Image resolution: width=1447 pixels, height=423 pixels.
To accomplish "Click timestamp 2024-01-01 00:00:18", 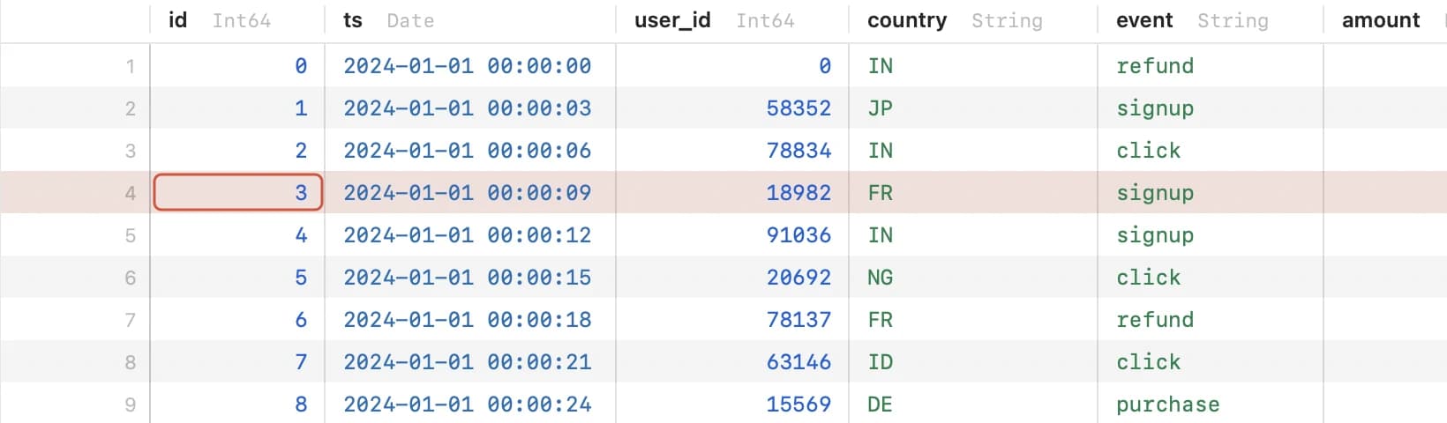I will pos(468,320).
